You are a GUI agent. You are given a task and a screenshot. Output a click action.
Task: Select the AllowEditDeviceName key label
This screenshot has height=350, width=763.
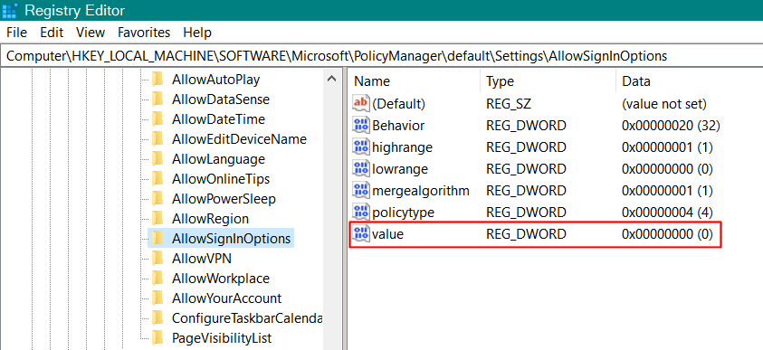coord(239,139)
